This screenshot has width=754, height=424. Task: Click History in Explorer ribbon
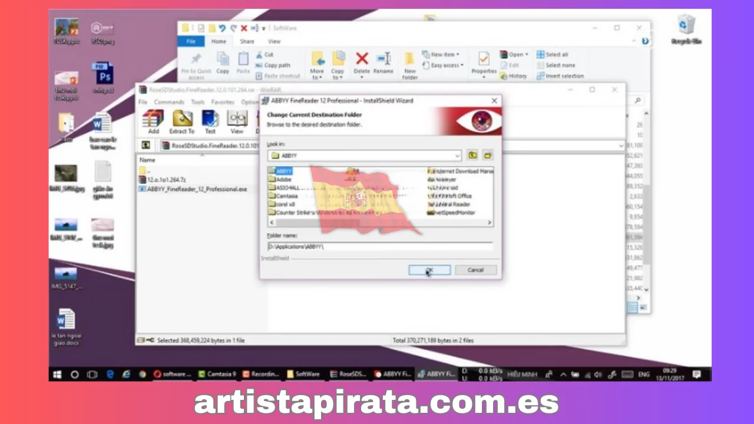tap(513, 76)
